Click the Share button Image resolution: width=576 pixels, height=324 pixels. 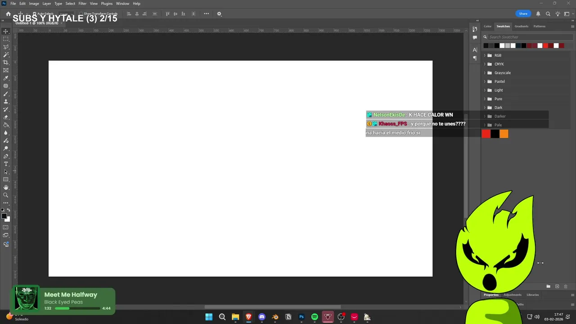pyautogui.click(x=523, y=14)
